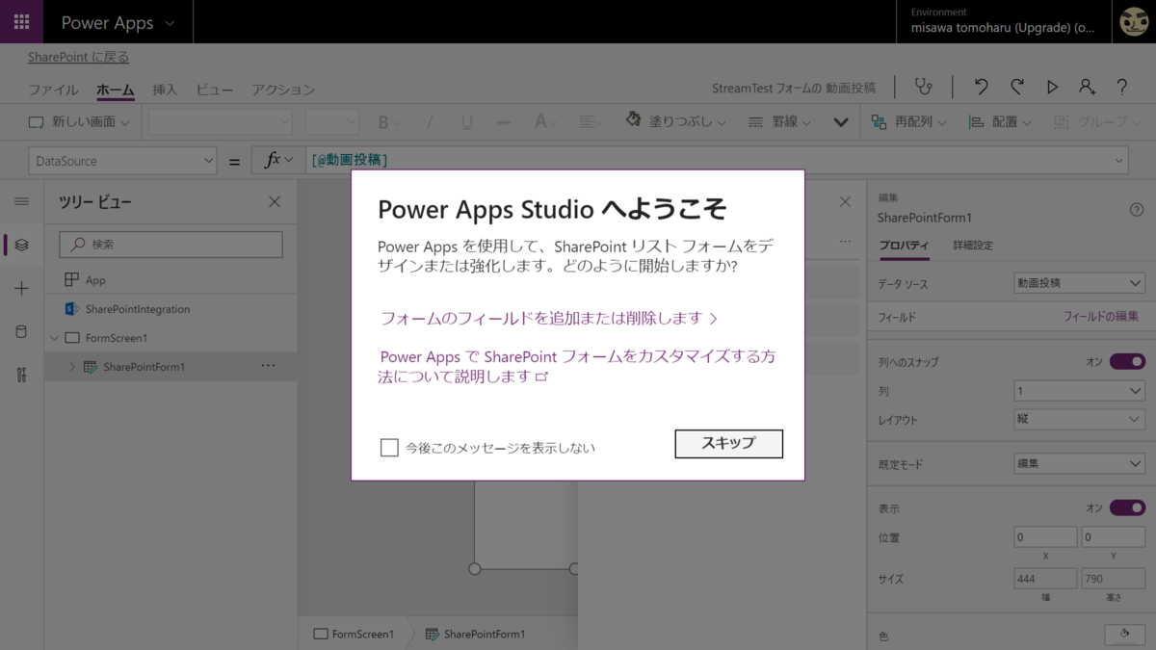Click the Underline formatting icon
This screenshot has height=650, width=1156.
coord(466,122)
